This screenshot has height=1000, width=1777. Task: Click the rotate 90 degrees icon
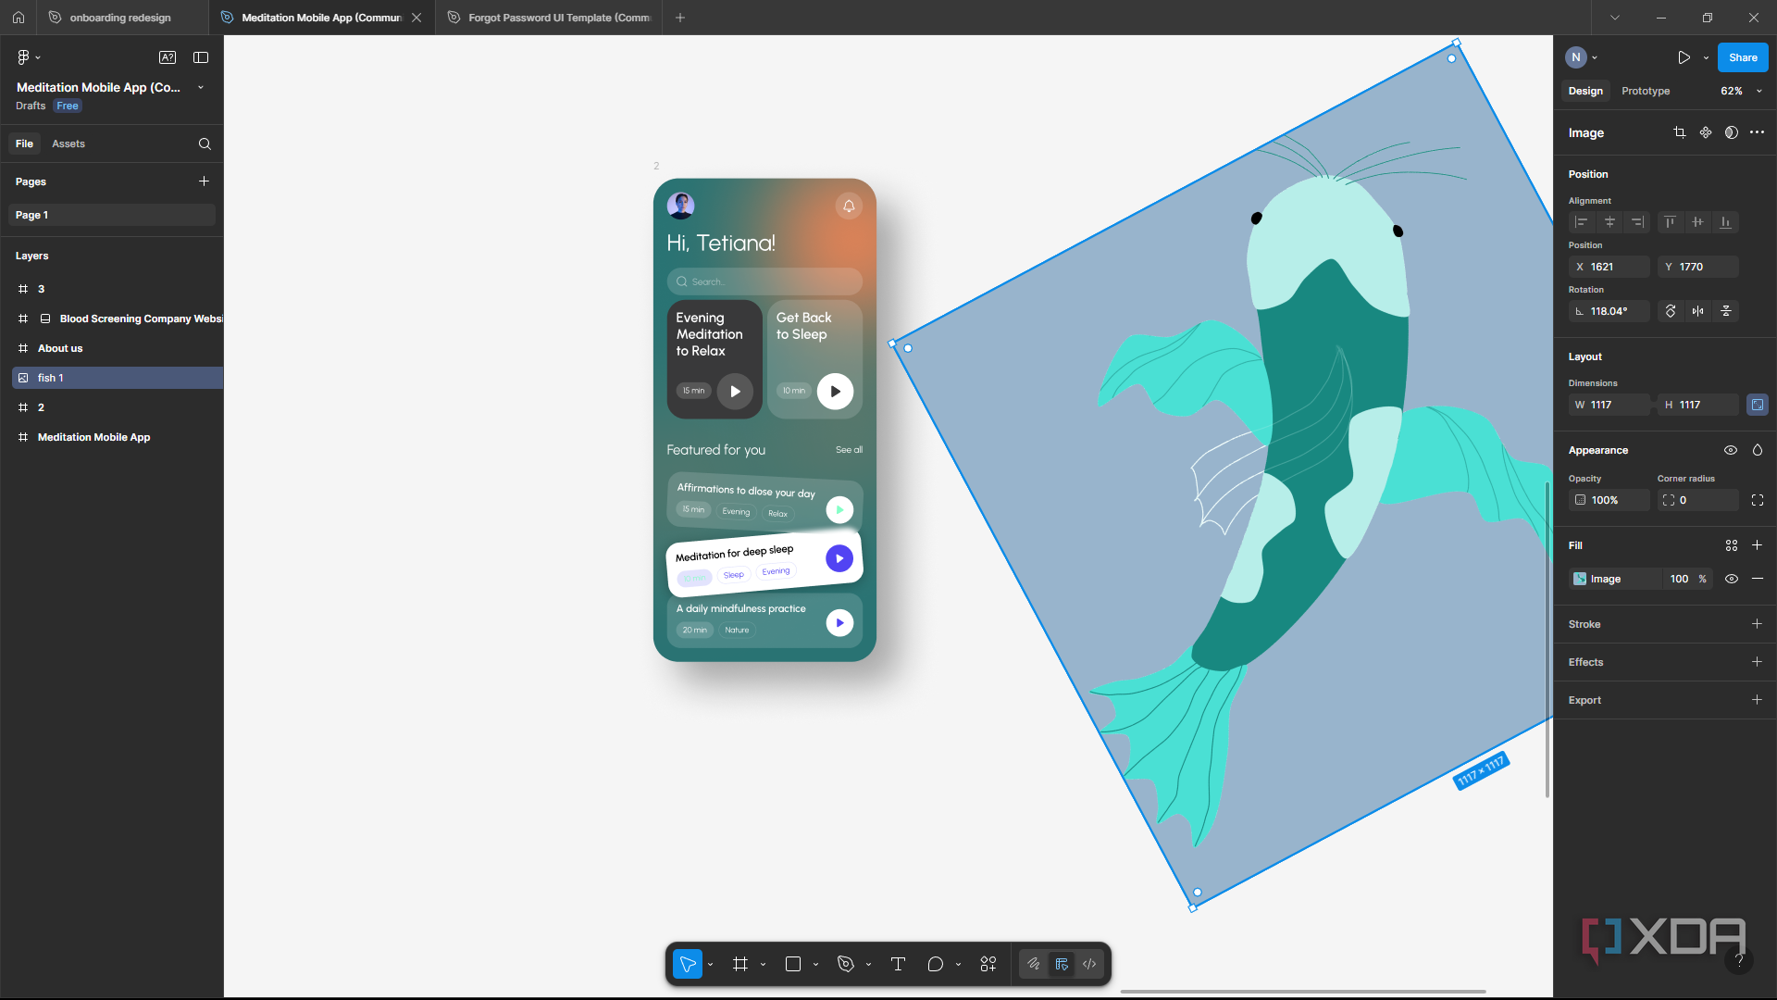coord(1671,311)
